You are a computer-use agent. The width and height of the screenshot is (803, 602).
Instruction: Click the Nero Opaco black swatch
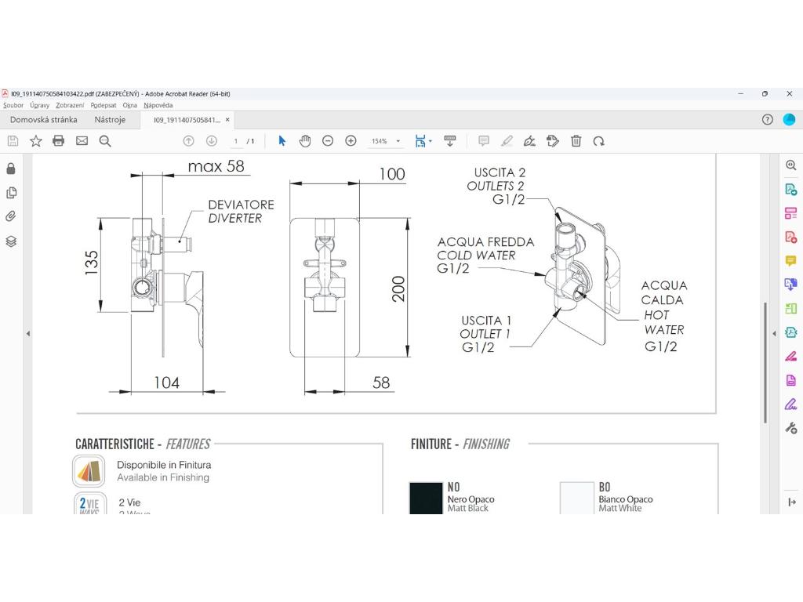click(x=426, y=498)
